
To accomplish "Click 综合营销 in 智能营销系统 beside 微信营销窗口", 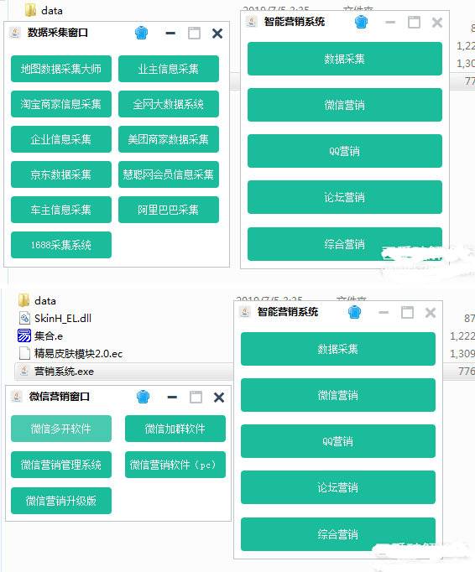I will coord(338,534).
